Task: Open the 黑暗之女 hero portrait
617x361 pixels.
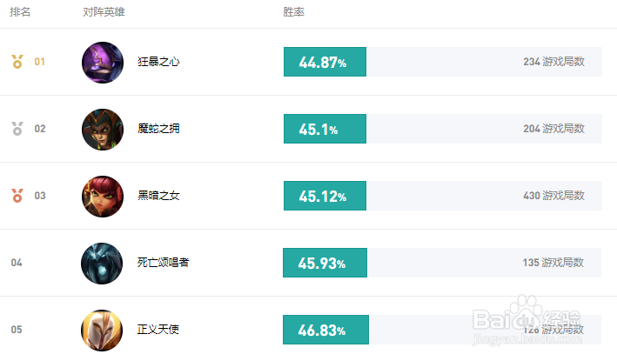Action: pyautogui.click(x=103, y=197)
